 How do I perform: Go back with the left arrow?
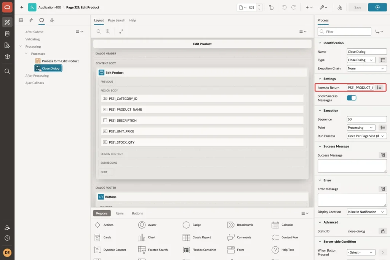[x=22, y=7]
